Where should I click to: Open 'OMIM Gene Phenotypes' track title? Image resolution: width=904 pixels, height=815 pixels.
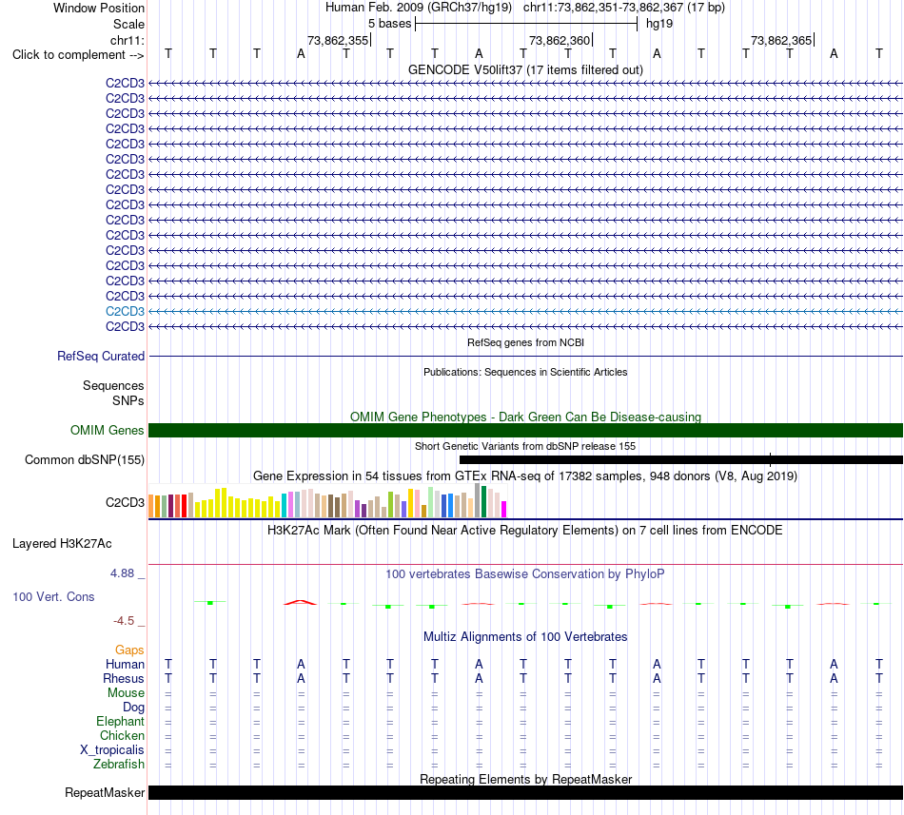click(x=525, y=417)
